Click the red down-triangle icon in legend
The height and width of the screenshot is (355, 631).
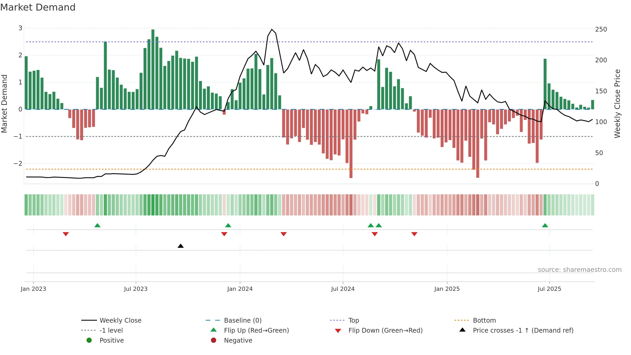click(338, 331)
